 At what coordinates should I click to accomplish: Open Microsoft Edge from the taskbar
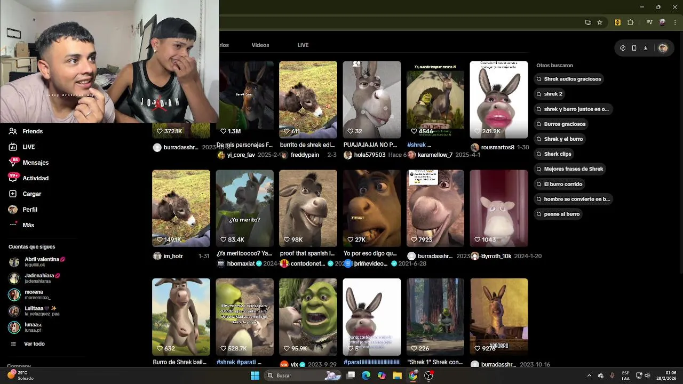coord(366,375)
